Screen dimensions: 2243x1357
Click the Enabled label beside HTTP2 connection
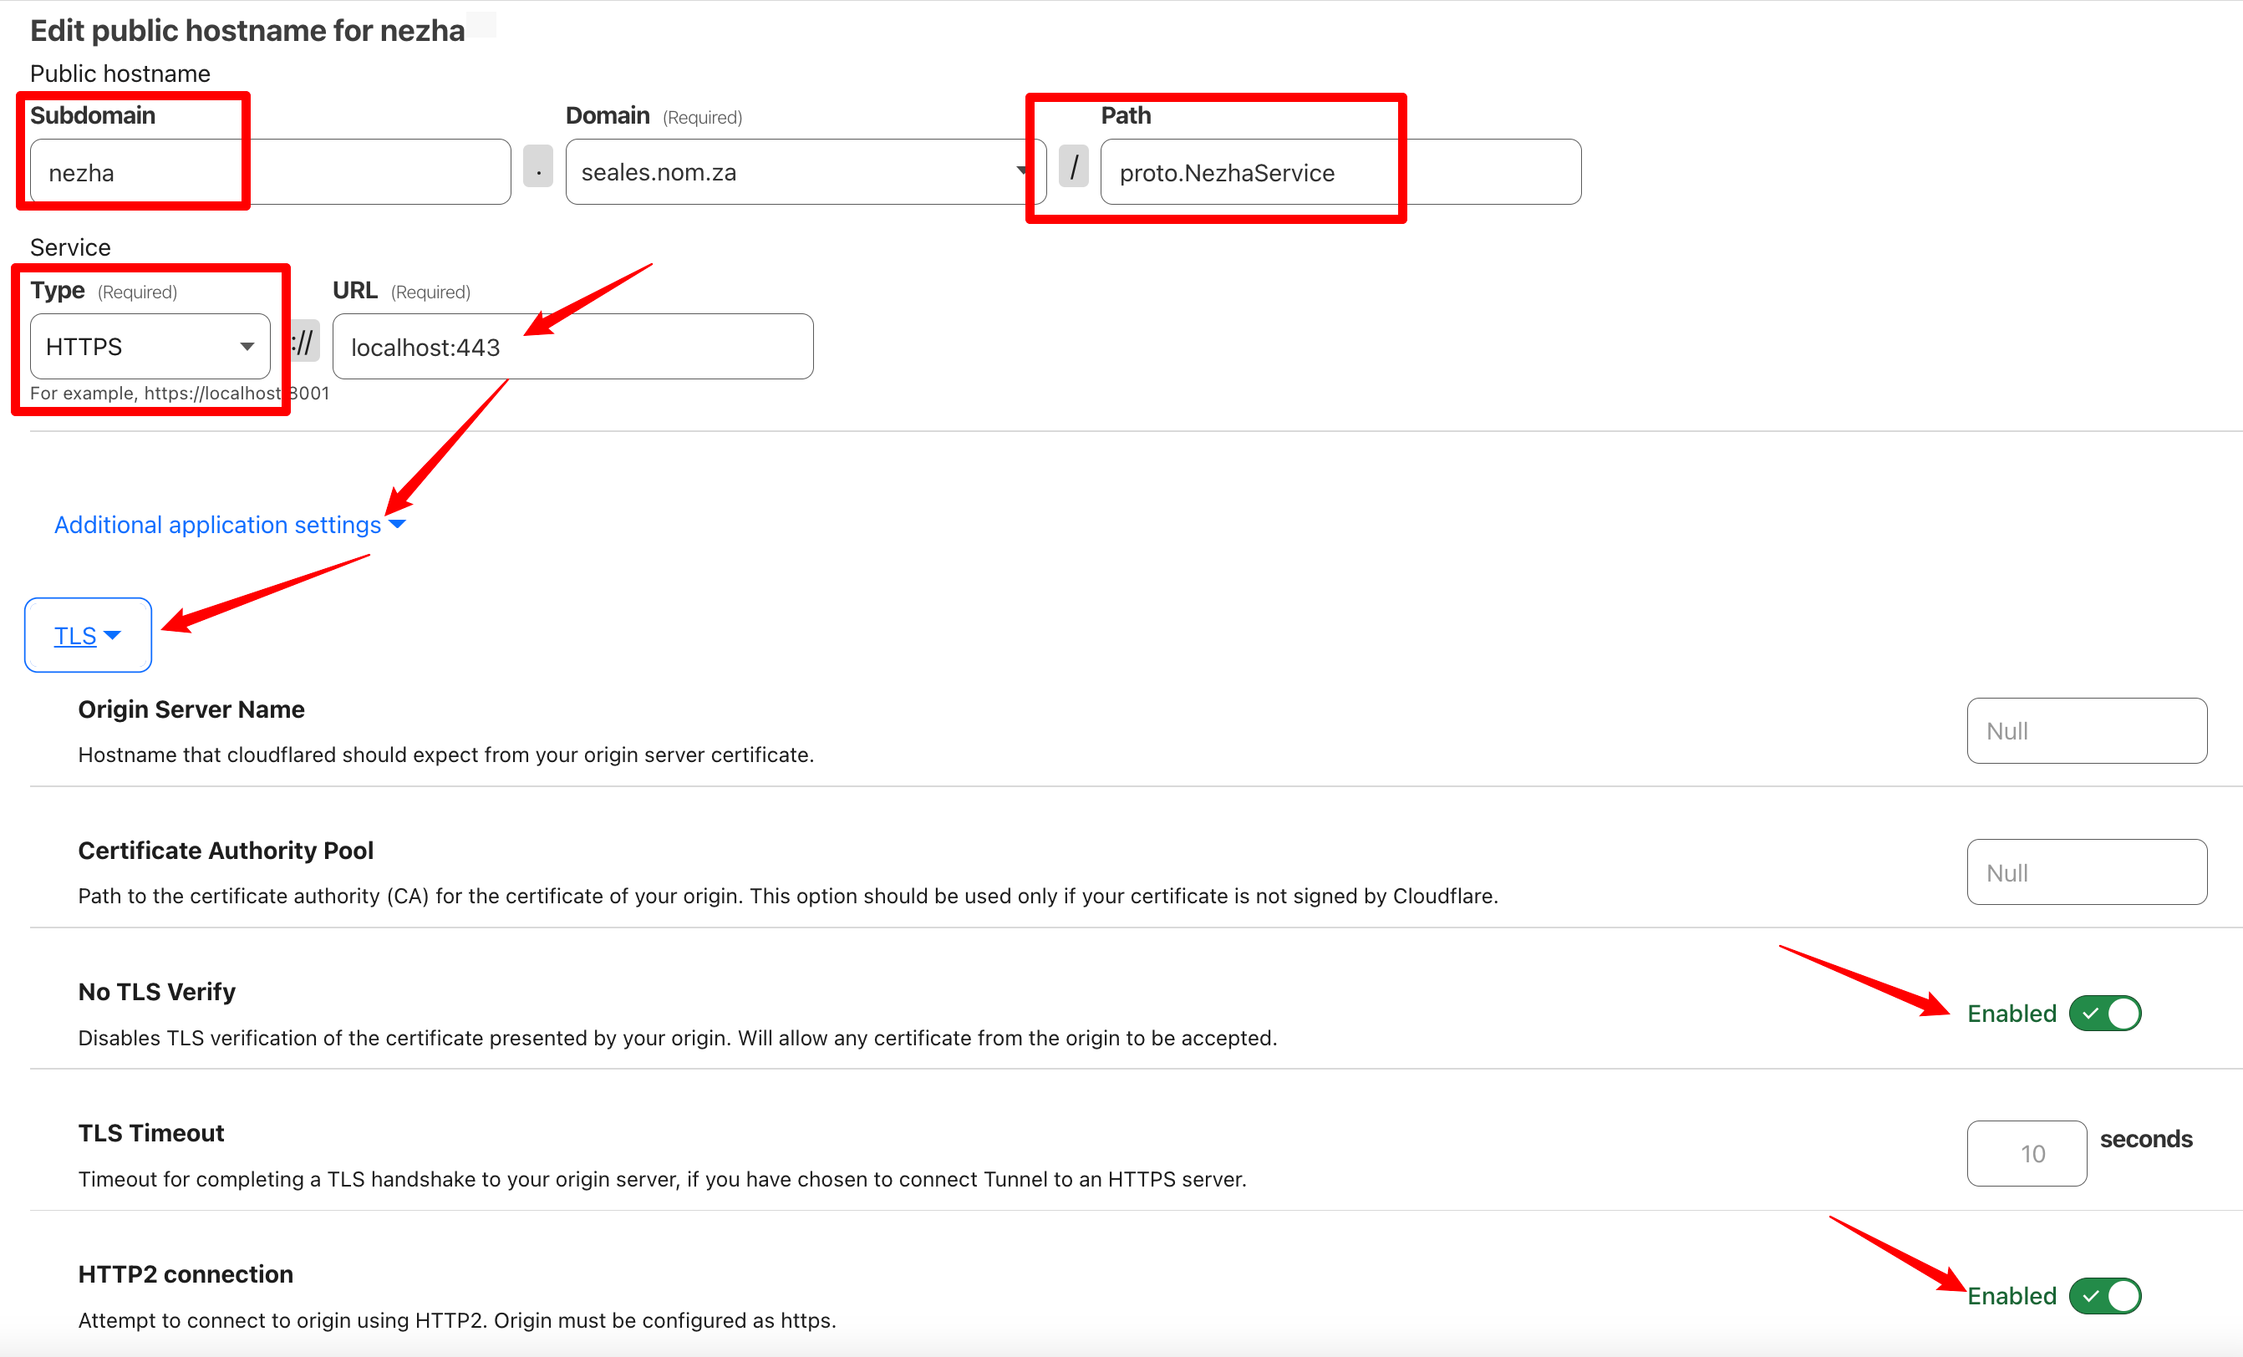pos(2011,1295)
